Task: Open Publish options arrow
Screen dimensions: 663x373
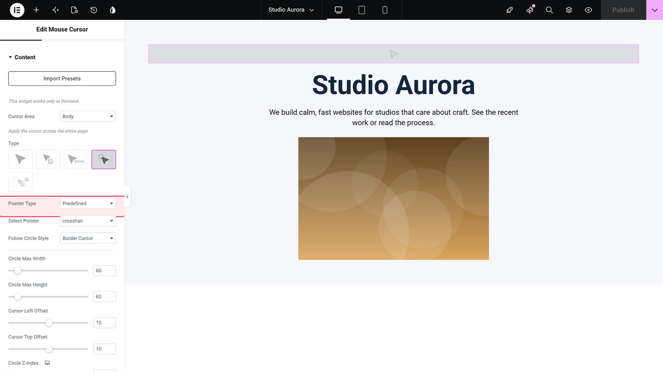Action: click(655, 10)
